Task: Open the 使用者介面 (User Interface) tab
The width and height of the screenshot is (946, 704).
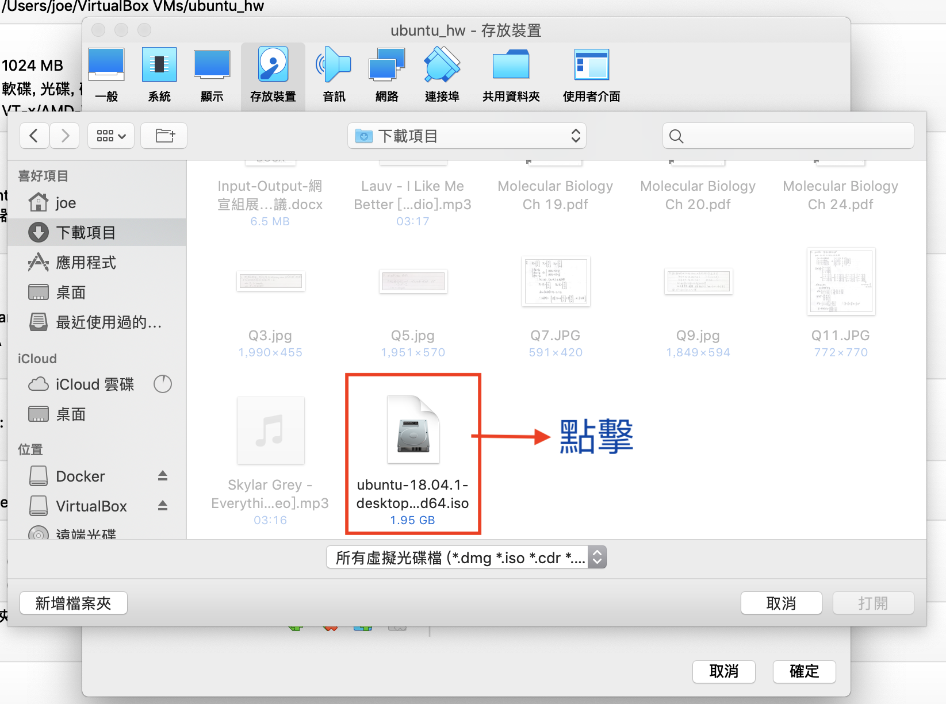Action: pos(592,76)
